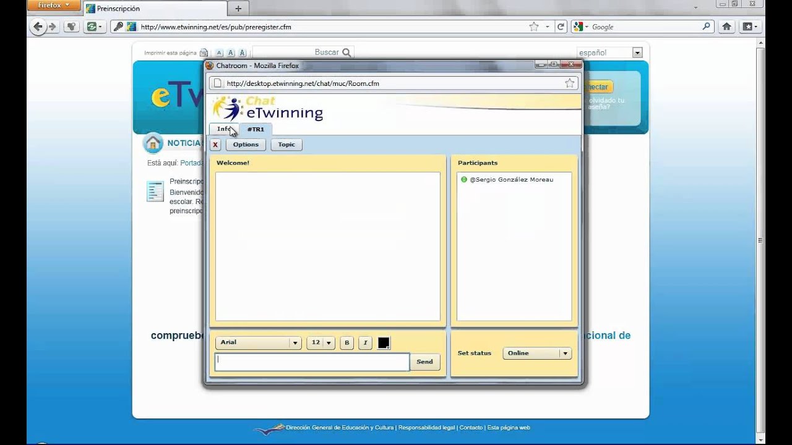Image resolution: width=792 pixels, height=445 pixels.
Task: Open the Esta página web link
Action: pos(509,428)
